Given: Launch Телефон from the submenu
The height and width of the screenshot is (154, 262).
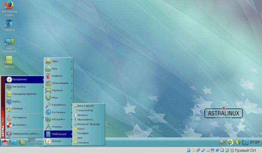Looking at the screenshot, I should click(89, 133).
